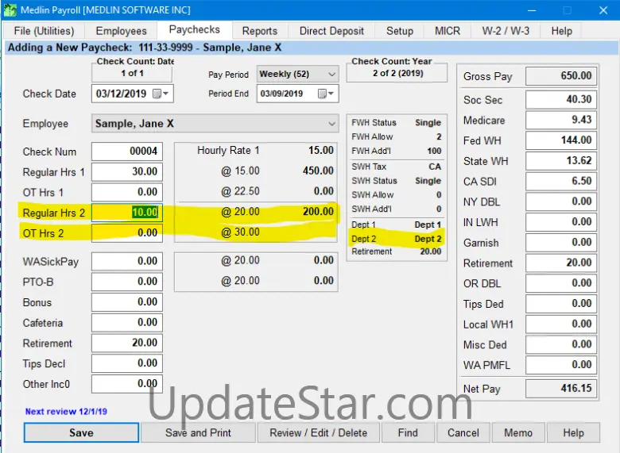
Task: Click the WA PMFL amount field
Action: [x=560, y=365]
